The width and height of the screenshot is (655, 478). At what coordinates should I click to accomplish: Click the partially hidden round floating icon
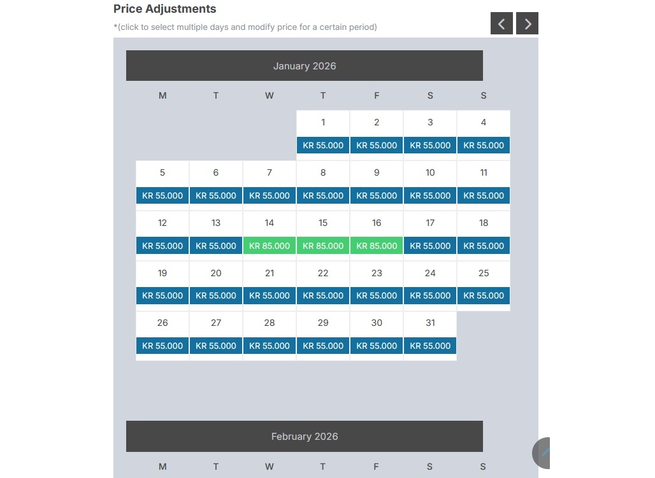pyautogui.click(x=542, y=453)
